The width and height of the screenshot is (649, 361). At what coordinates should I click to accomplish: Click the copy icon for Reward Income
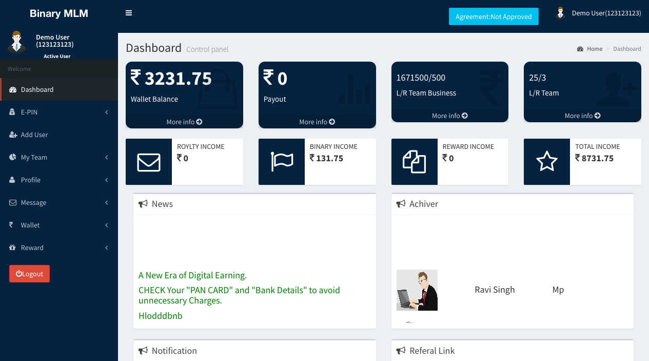point(414,162)
